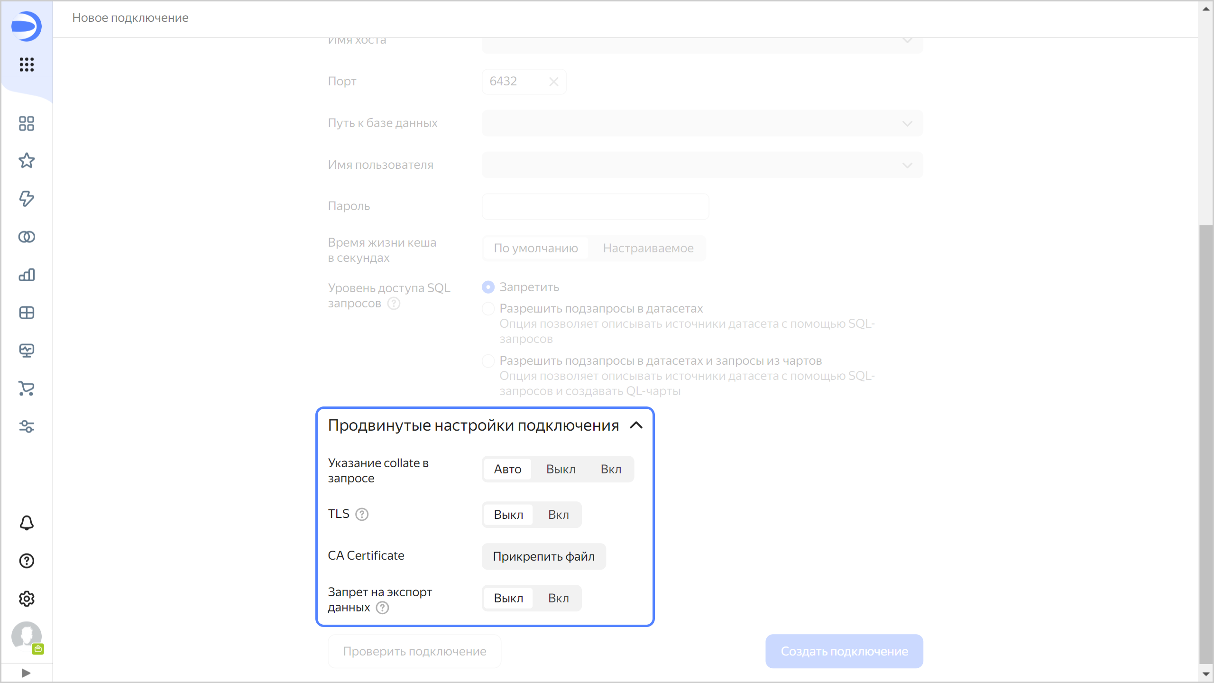This screenshot has width=1214, height=683.
Task: Open the bar chart icon in sidebar
Action: (x=27, y=275)
